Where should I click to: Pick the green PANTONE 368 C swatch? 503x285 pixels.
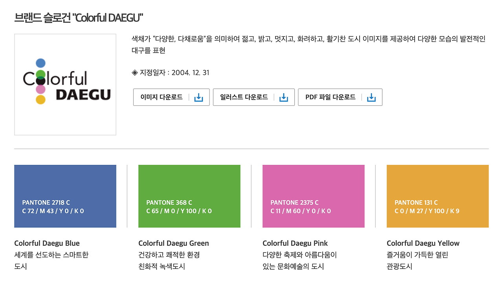pyautogui.click(x=189, y=196)
